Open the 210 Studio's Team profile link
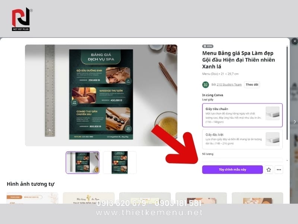298x224 pixels. [x=229, y=84]
